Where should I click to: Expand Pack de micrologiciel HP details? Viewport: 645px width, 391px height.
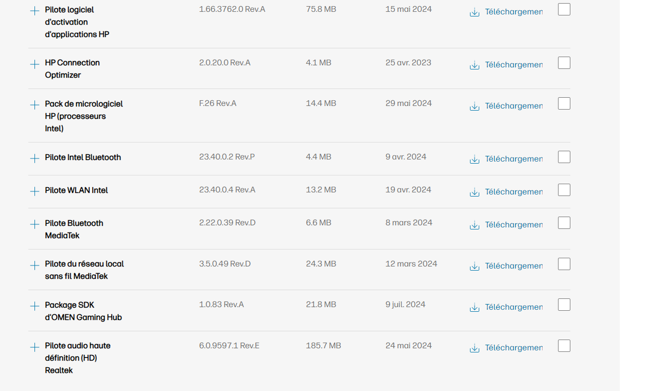coord(34,104)
